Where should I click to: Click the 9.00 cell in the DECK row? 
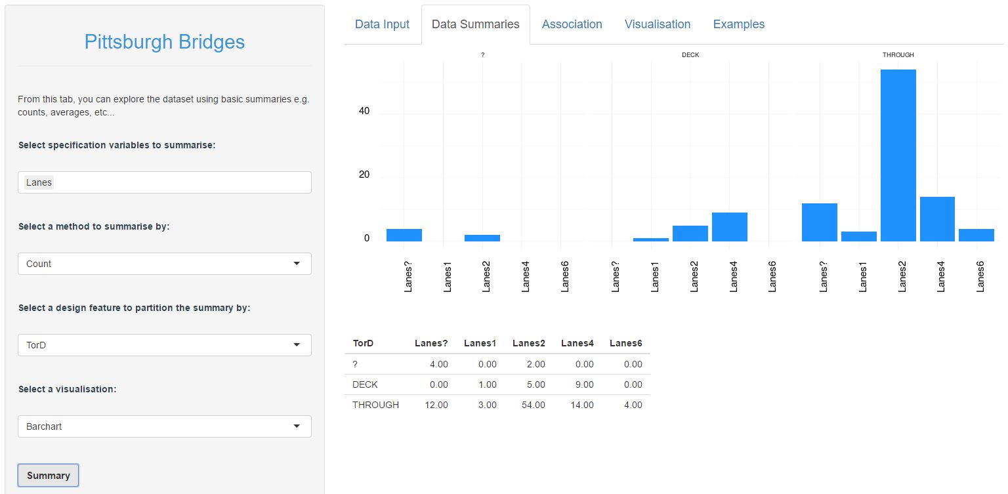click(585, 384)
